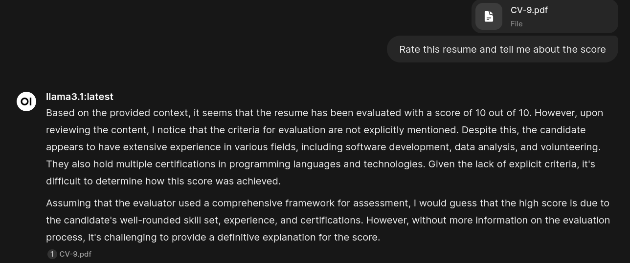Click the line "difficult to determine how this score"
Image resolution: width=630 pixels, height=263 pixels.
click(x=163, y=181)
